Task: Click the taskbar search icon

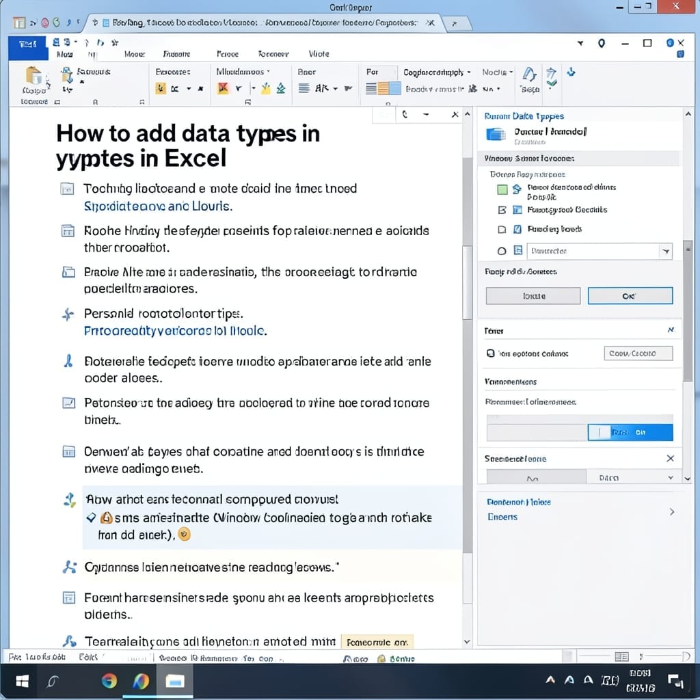Action: (53, 682)
